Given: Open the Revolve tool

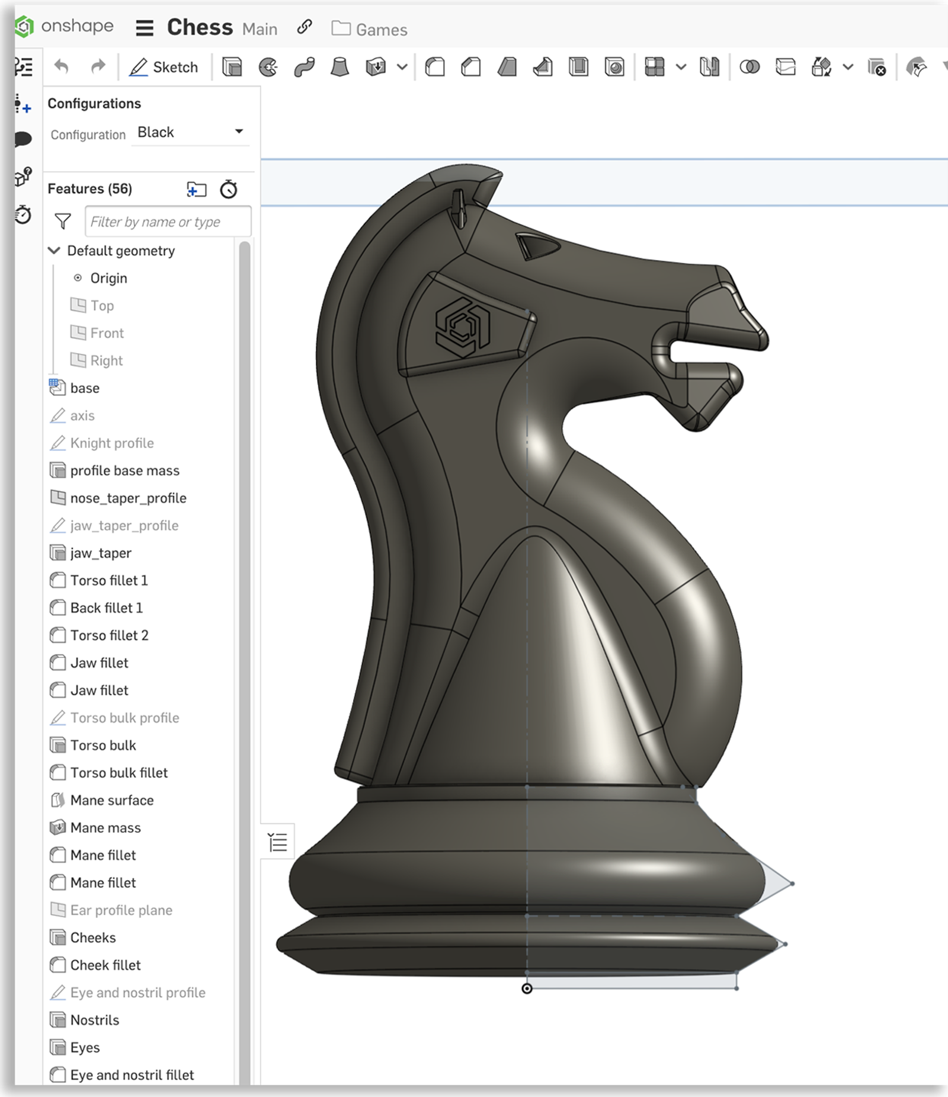Looking at the screenshot, I should (x=268, y=67).
